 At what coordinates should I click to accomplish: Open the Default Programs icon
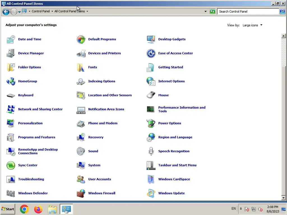click(81, 39)
